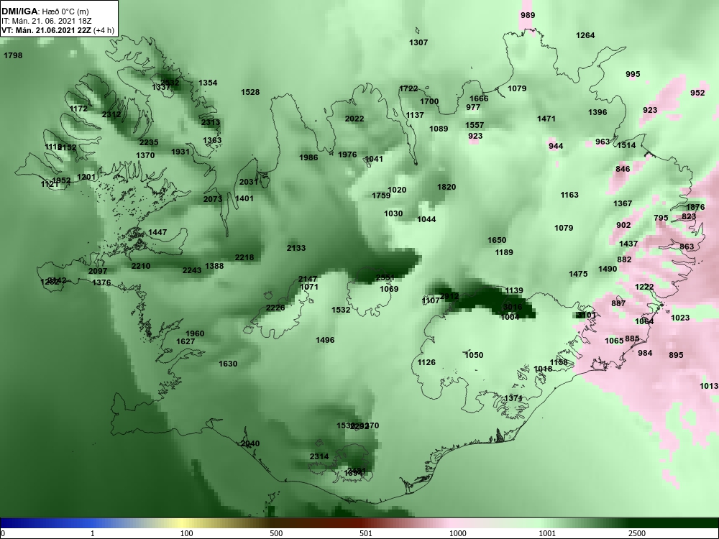
Task: Click the 2551 value on the dark band
Action: click(x=385, y=277)
